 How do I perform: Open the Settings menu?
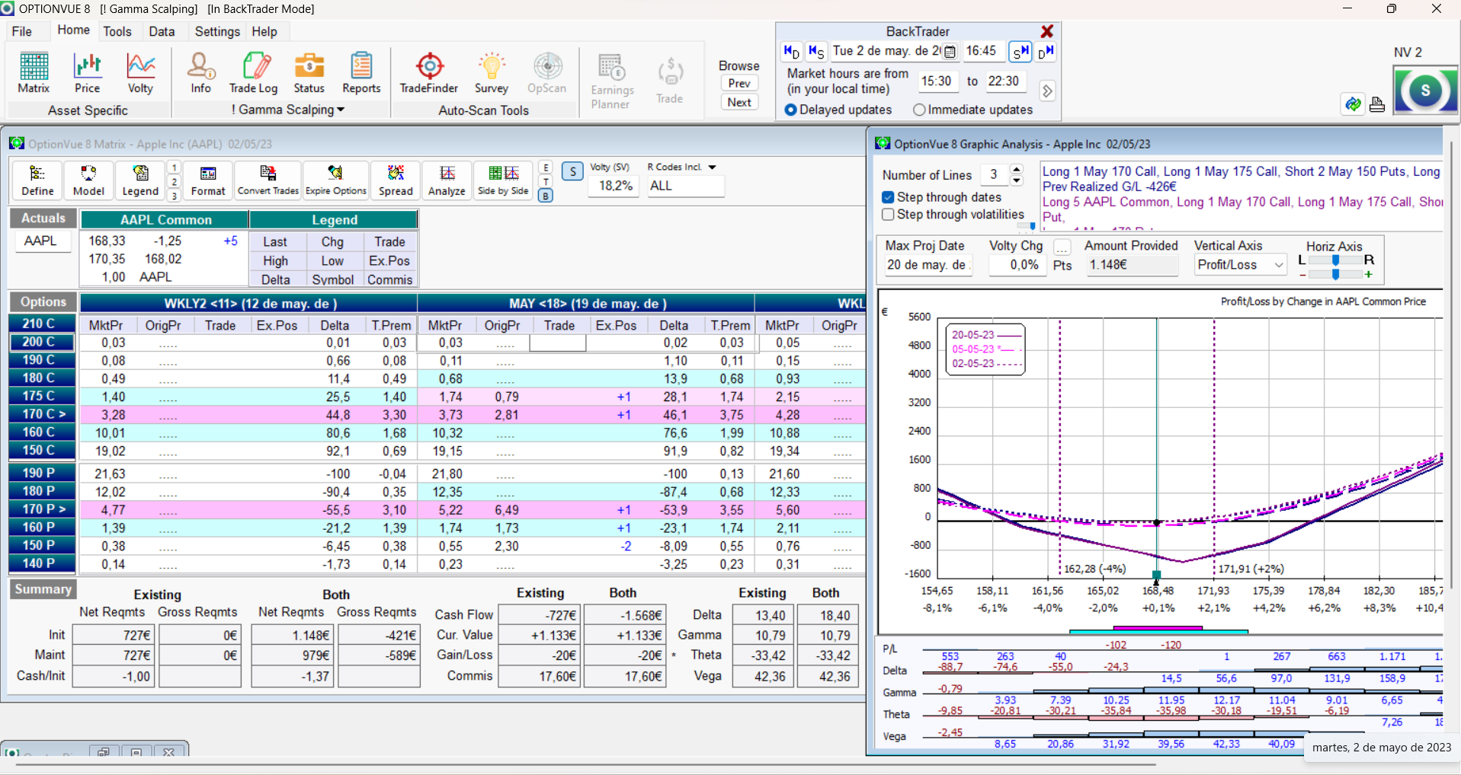pyautogui.click(x=217, y=31)
